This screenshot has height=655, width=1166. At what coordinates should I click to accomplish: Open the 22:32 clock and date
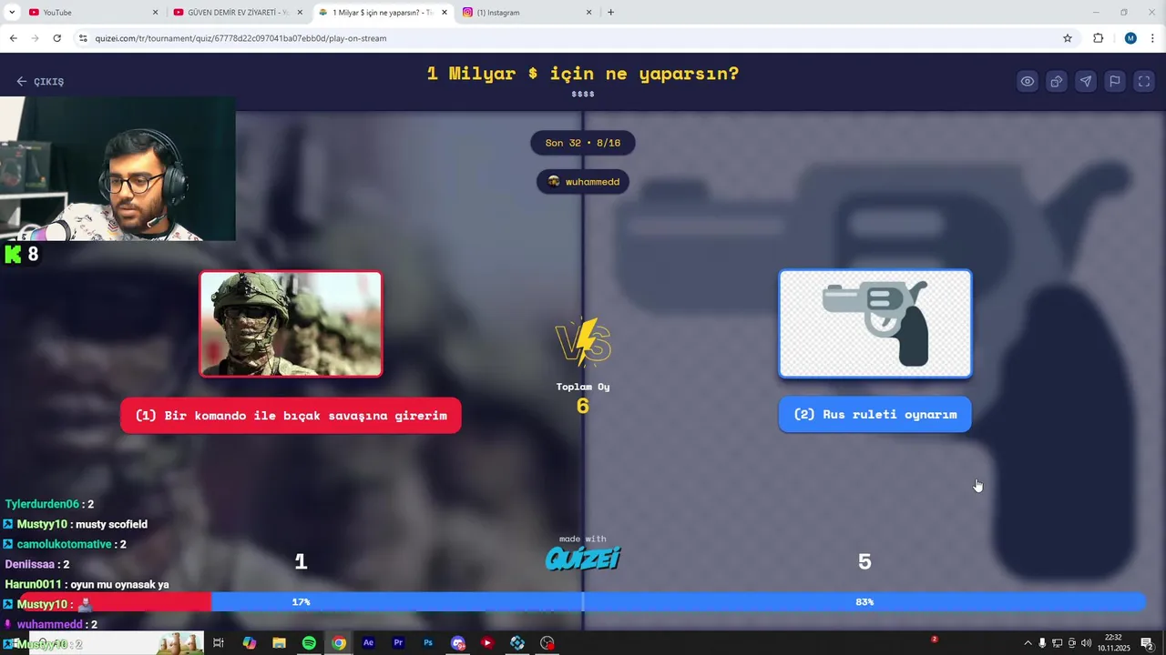[x=1113, y=643]
